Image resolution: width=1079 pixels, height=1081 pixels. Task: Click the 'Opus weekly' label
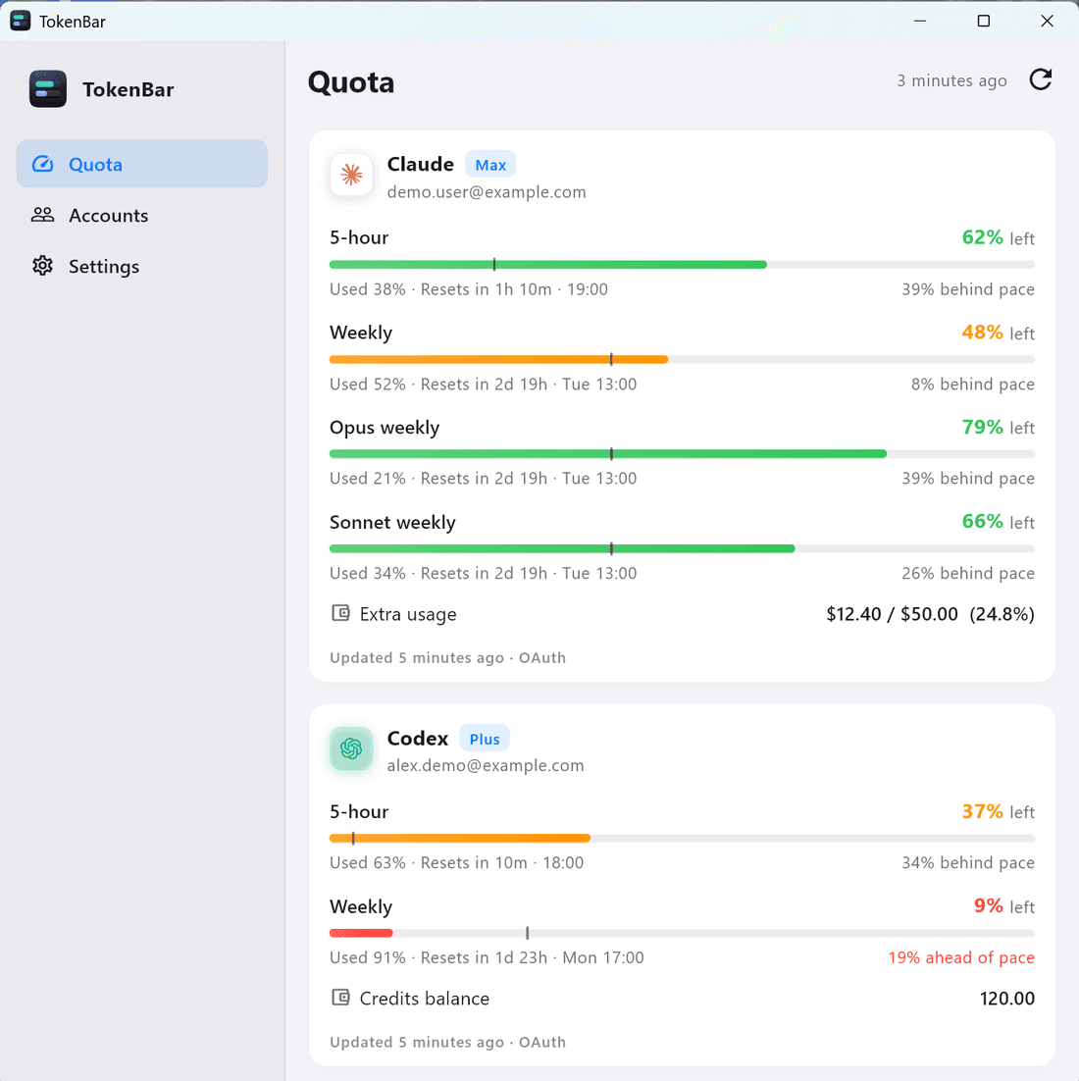[x=385, y=428]
